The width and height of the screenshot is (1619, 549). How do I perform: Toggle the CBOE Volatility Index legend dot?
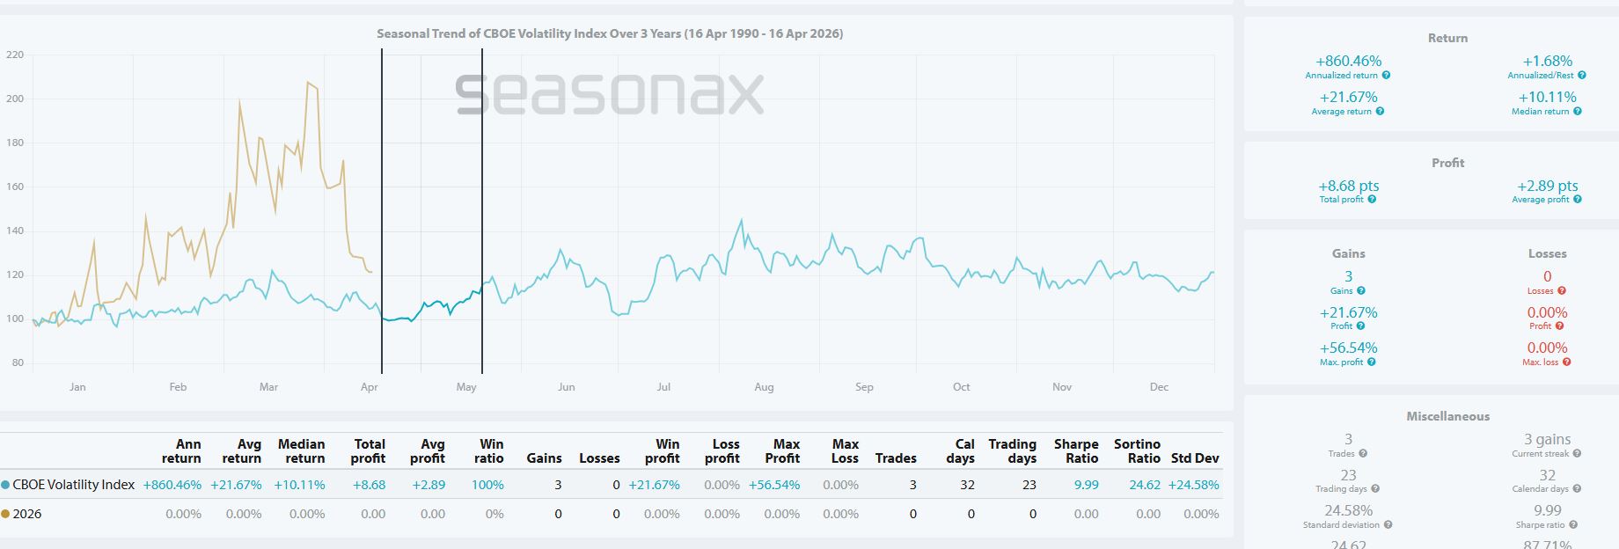pos(6,485)
